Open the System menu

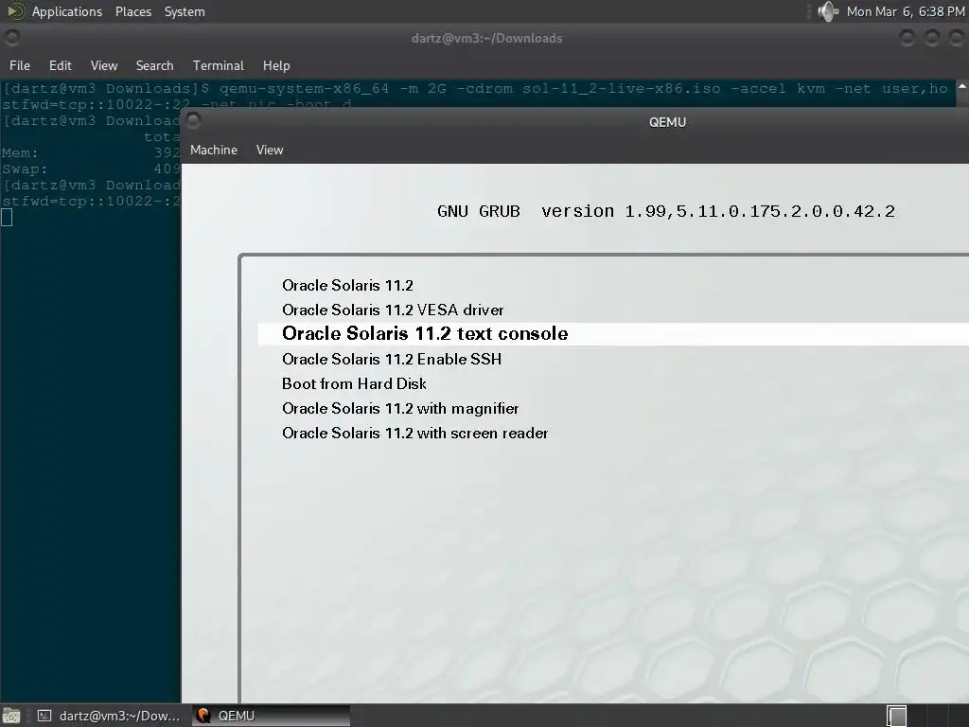pos(185,11)
